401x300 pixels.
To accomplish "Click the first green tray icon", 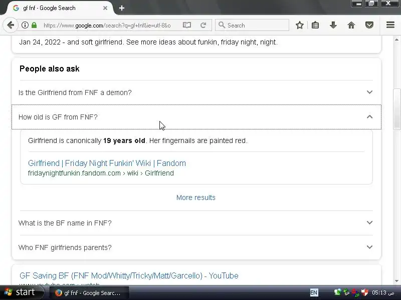I will (x=337, y=292).
